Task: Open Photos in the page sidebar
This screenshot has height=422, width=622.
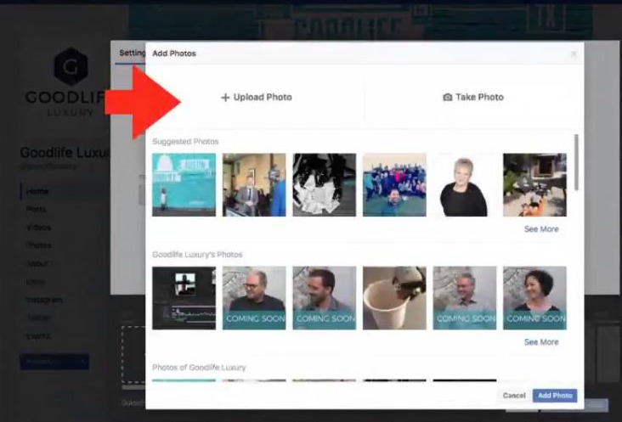Action: (x=38, y=245)
